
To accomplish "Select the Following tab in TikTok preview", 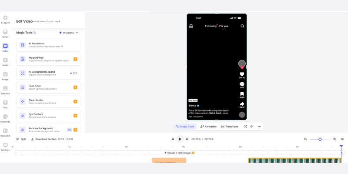I will point(211,26).
